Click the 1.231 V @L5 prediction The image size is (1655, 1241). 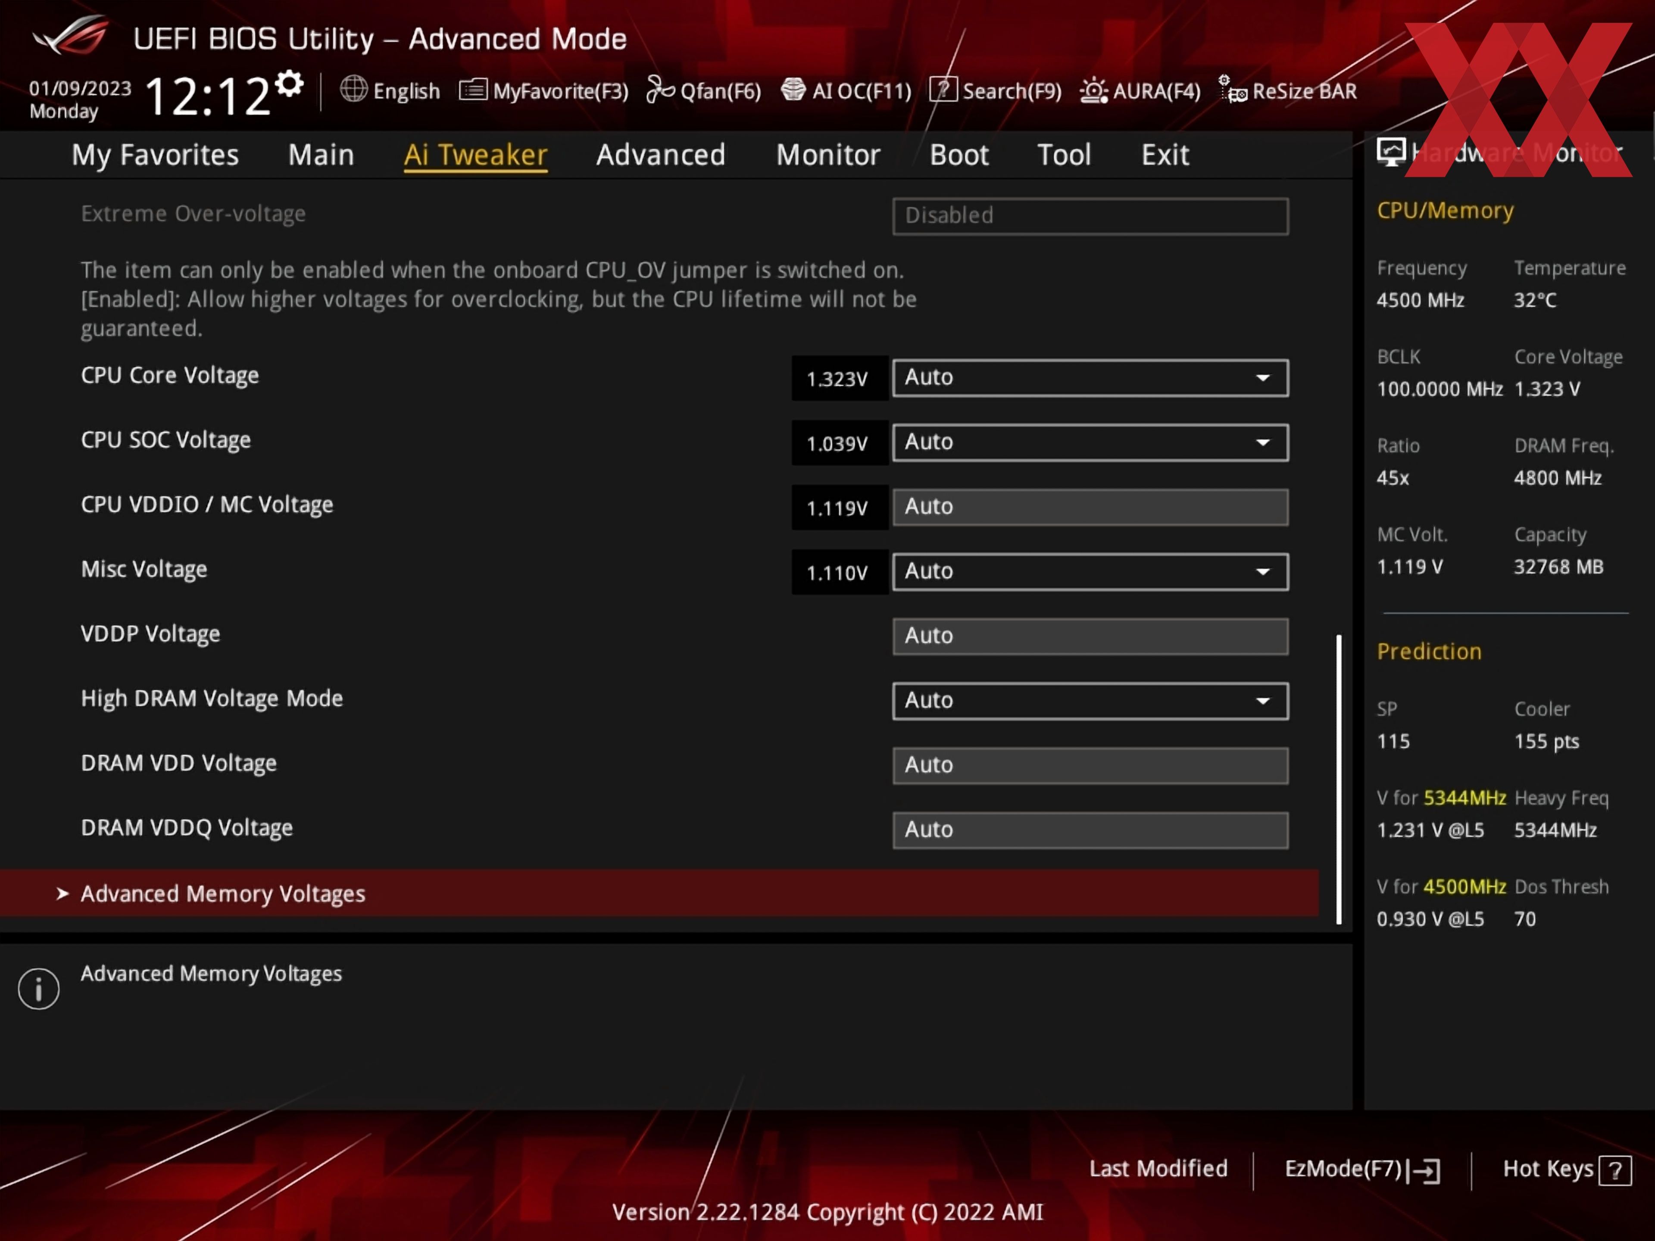(x=1430, y=830)
